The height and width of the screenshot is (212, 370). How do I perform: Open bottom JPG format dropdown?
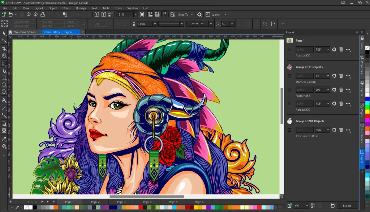click(301, 205)
